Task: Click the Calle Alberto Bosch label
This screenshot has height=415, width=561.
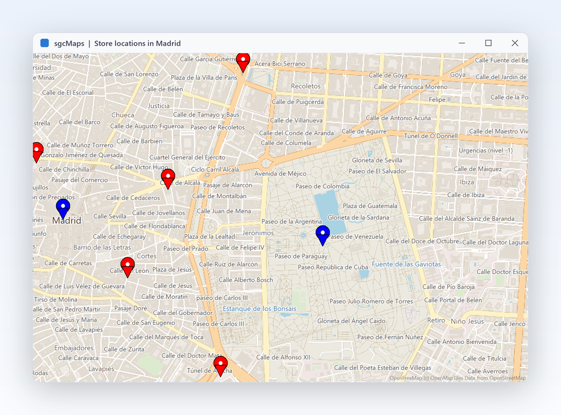Action: pos(245,280)
